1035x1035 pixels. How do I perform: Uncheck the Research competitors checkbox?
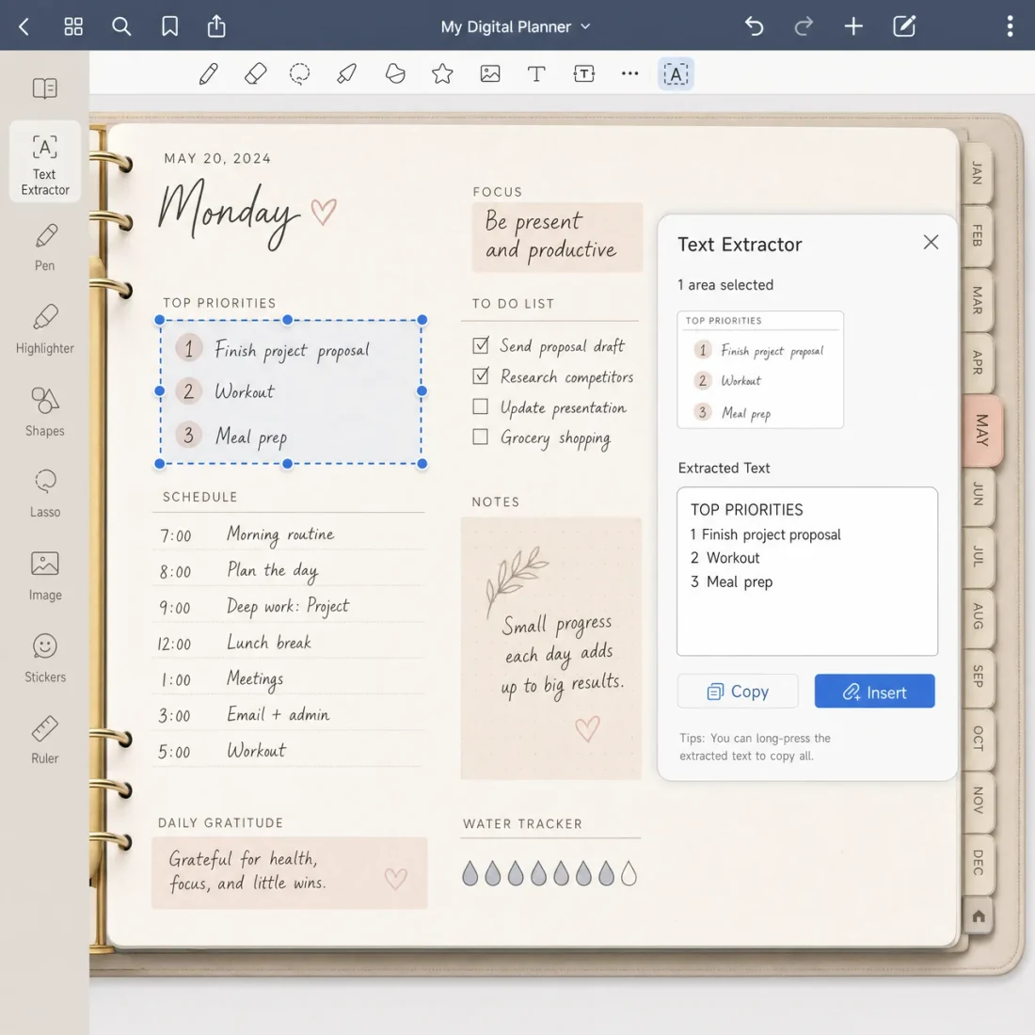coord(481,375)
